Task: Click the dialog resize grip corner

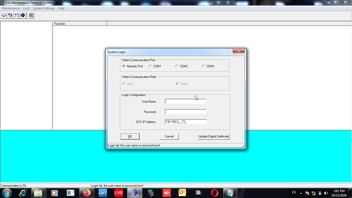Action: [243, 146]
